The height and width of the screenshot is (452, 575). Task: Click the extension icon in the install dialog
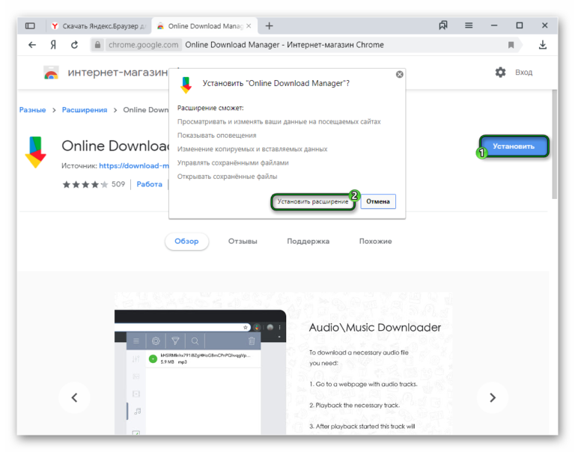pos(186,85)
